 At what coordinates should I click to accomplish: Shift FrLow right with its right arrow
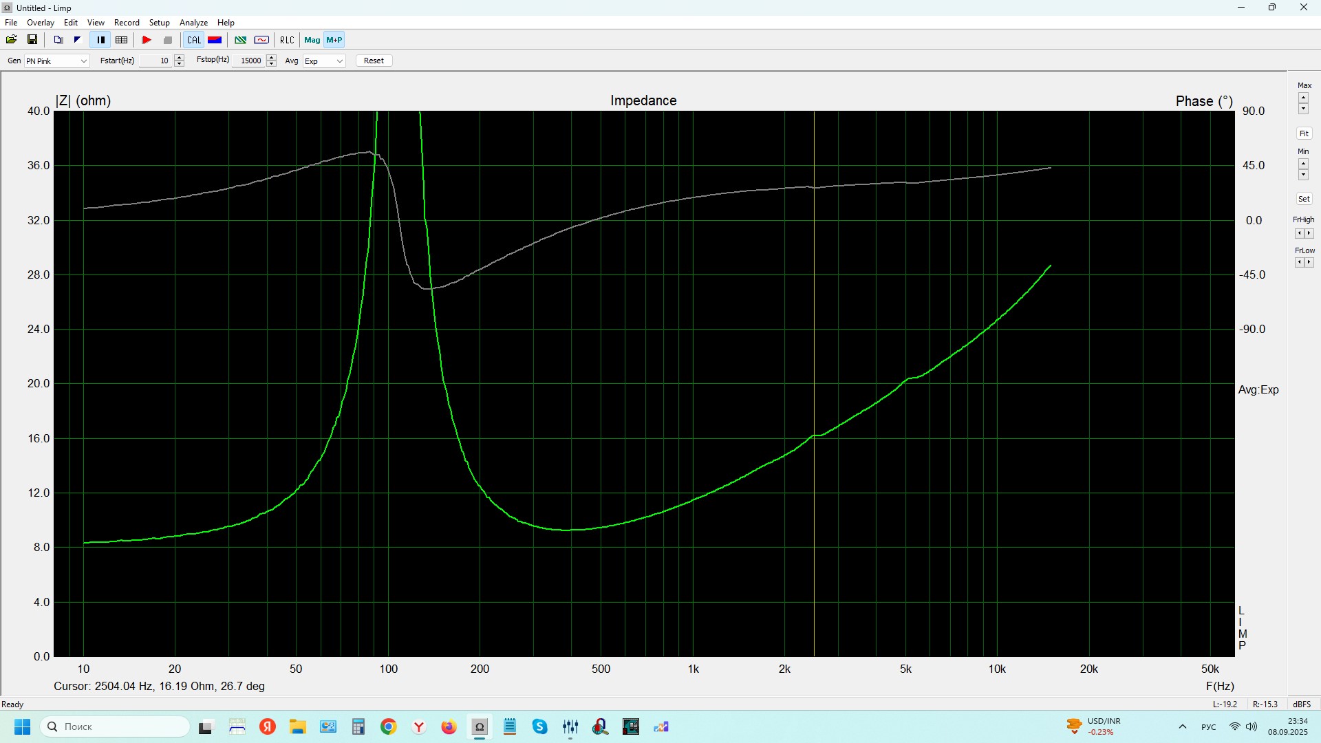[1309, 262]
